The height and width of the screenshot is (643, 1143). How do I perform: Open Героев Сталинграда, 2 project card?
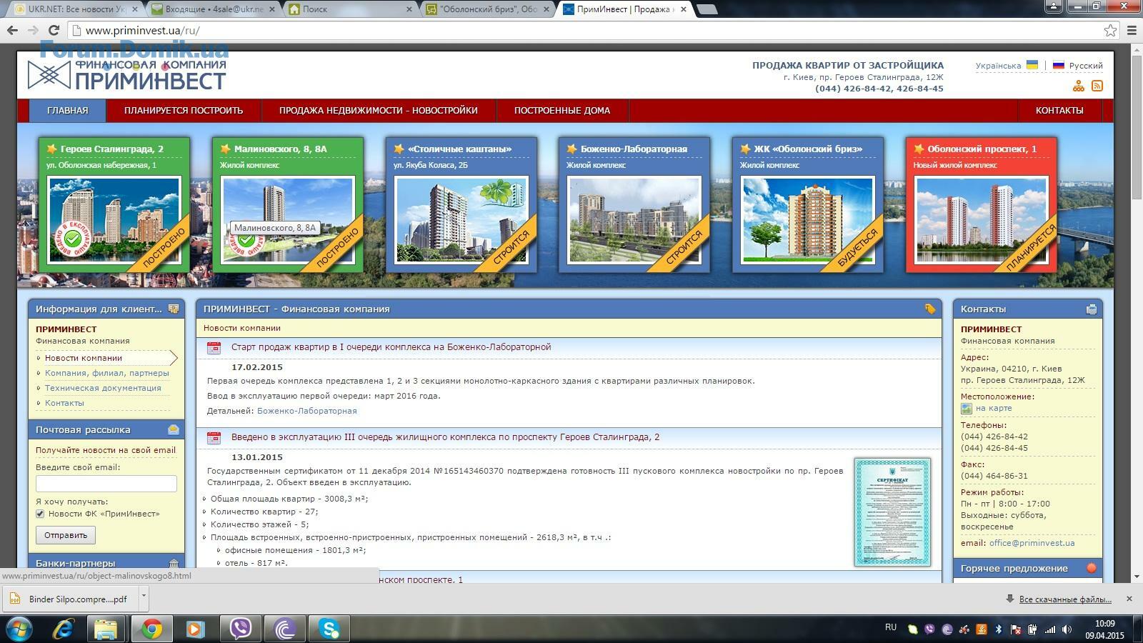click(114, 205)
